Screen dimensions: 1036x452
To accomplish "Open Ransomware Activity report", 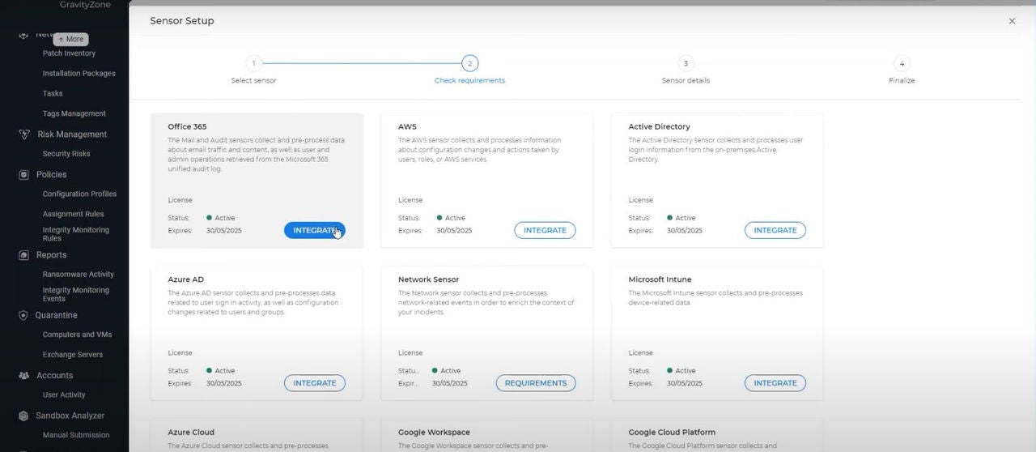I will [x=78, y=275].
